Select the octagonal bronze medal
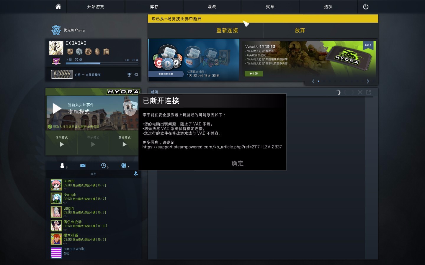The width and height of the screenshot is (425, 265). 88,52
